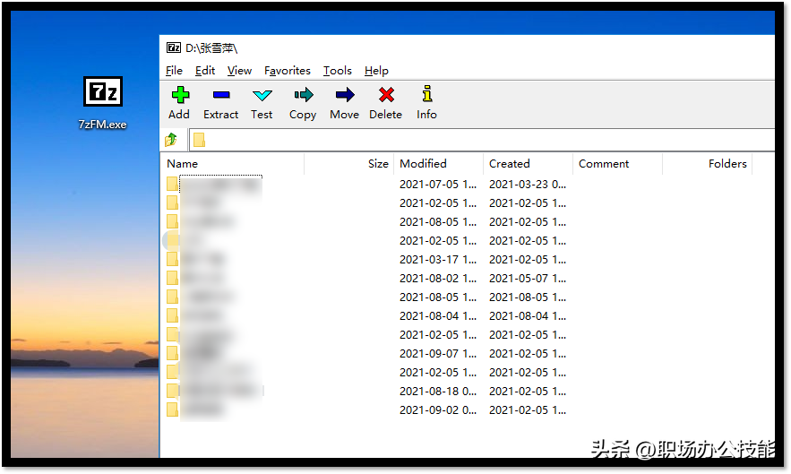791x474 pixels.
Task: Click the Modified date 2021-08-02 cell
Action: coord(438,279)
